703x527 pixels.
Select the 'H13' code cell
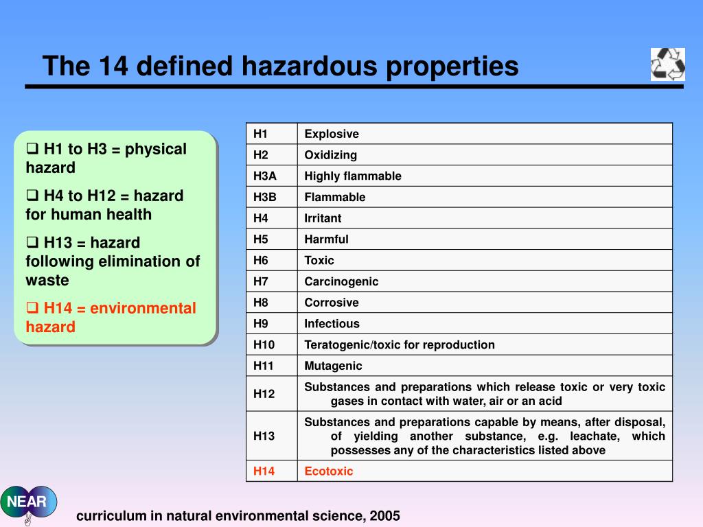[272, 436]
